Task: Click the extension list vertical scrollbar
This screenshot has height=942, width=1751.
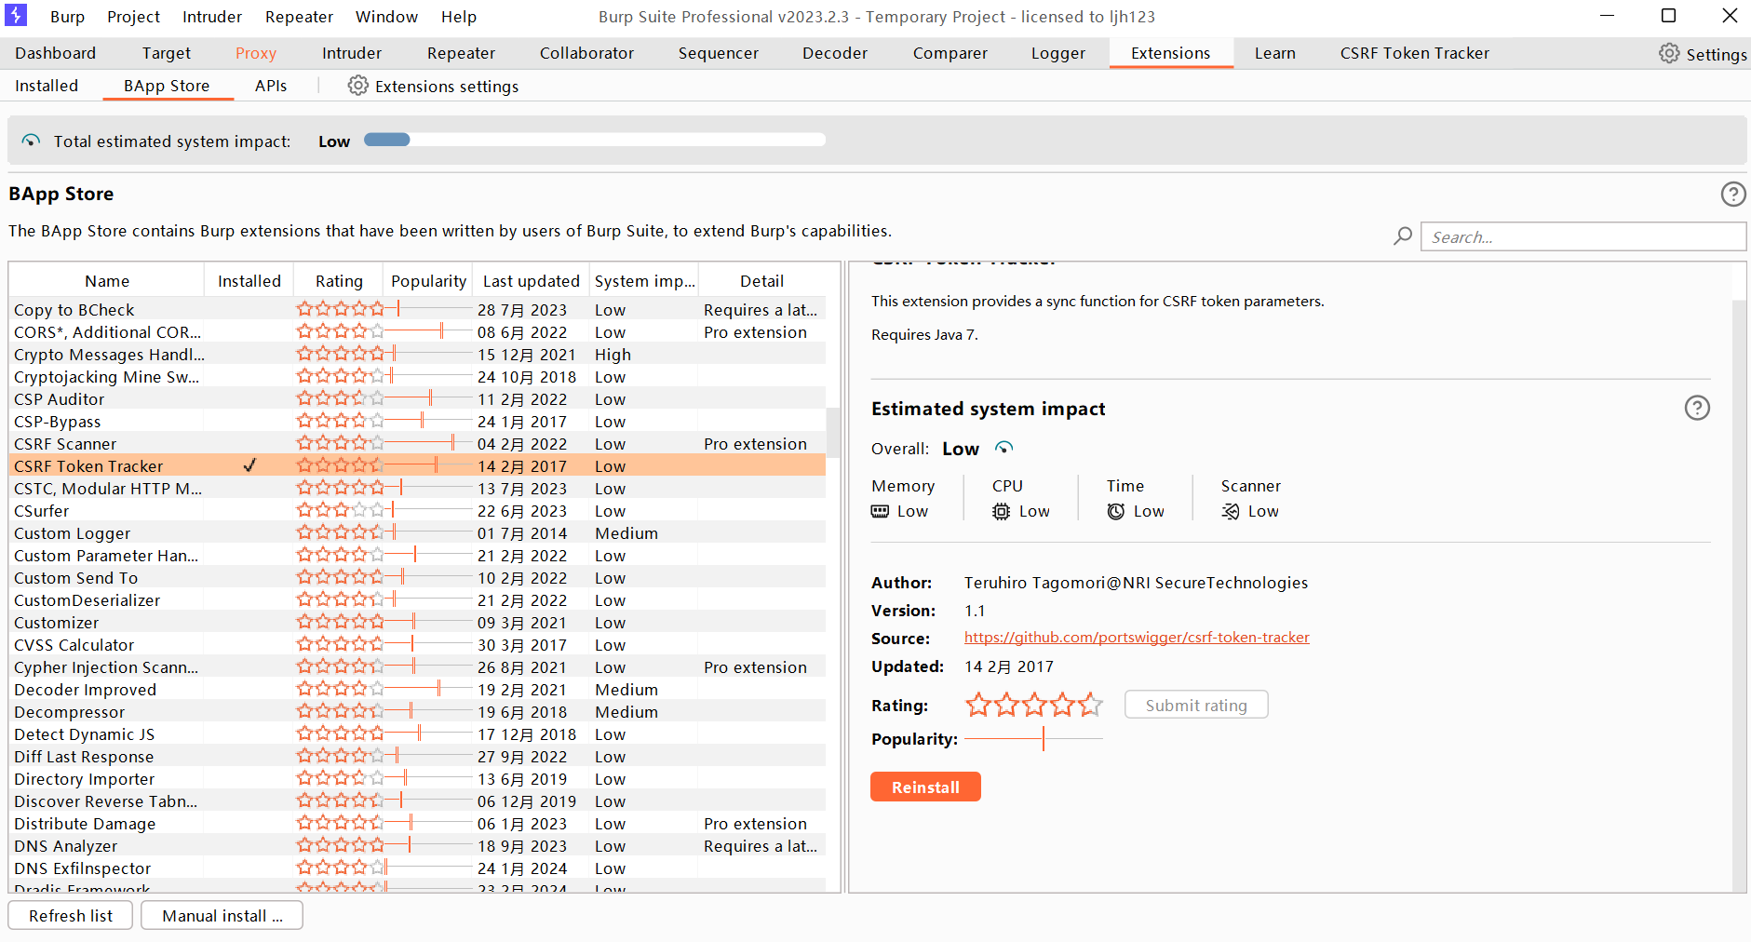Action: coord(833,432)
